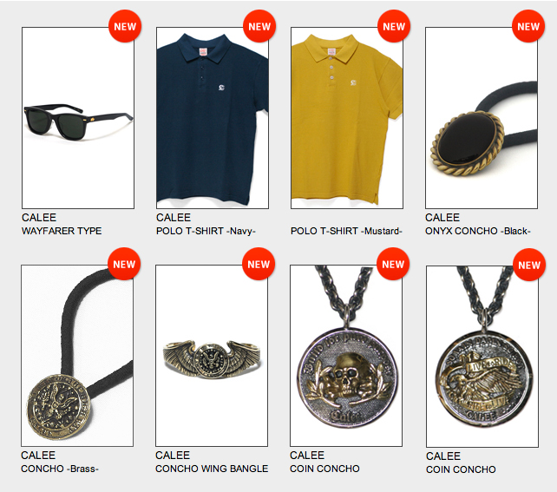Image resolution: width=557 pixels, height=492 pixels.
Task: Open the concho wing bangle product image
Action: pos(212,356)
